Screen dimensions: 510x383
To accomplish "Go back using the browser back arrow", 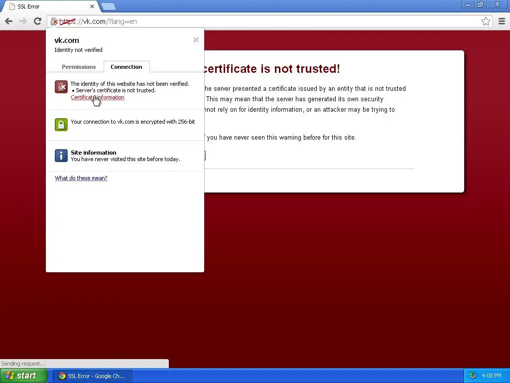I will [x=9, y=21].
